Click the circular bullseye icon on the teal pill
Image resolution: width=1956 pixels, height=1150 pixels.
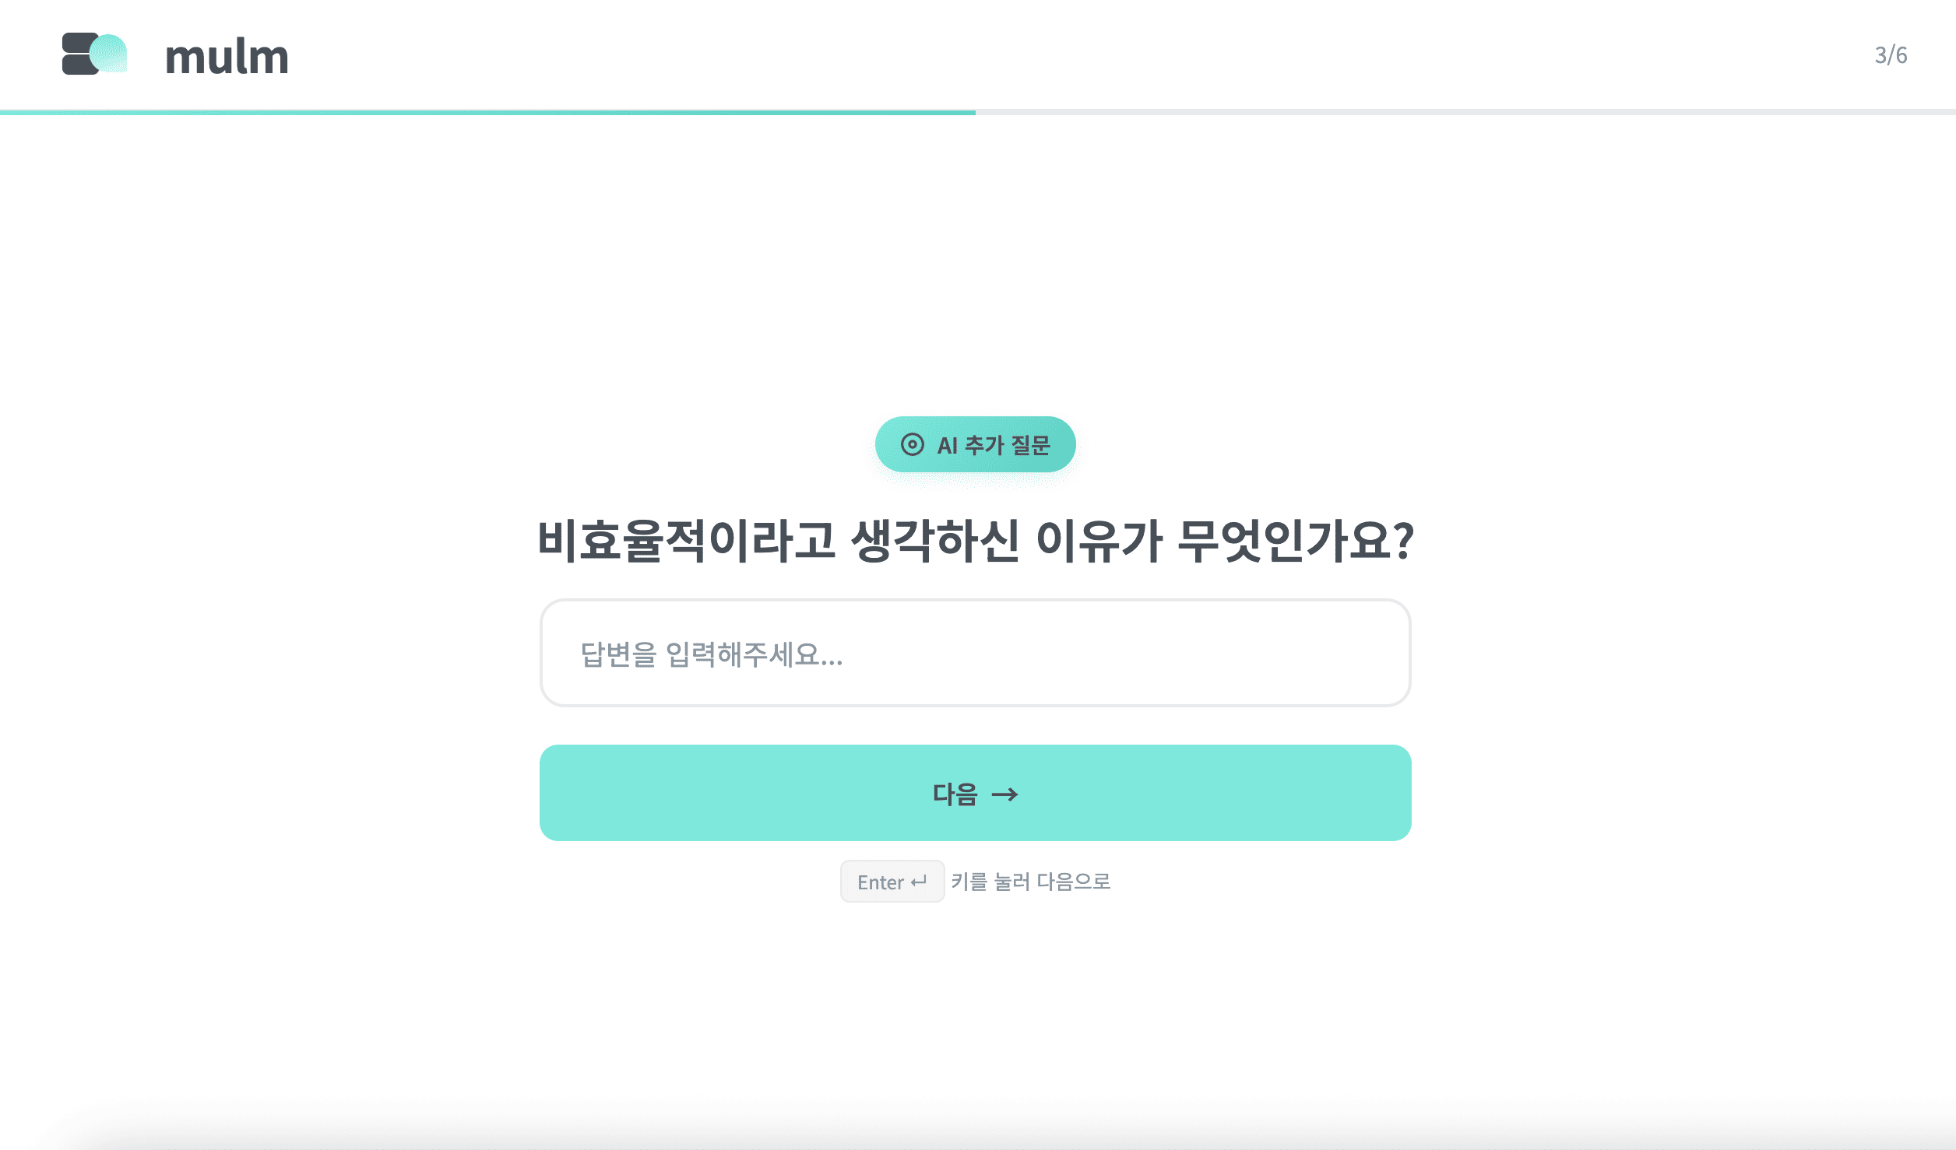[x=913, y=444]
